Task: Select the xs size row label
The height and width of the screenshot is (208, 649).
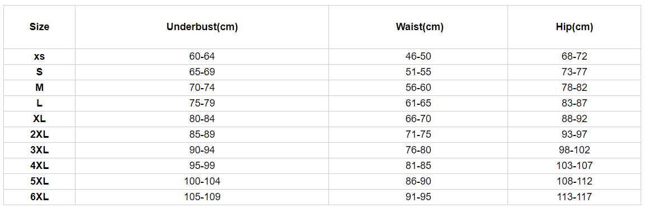Action: click(x=39, y=56)
